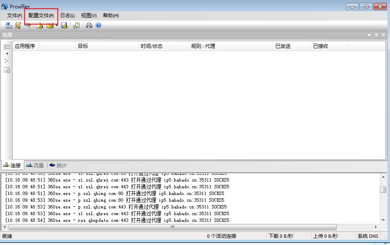Image resolution: width=390 pixels, height=245 pixels.
Task: Open the 日志(L) menu
Action: click(67, 16)
